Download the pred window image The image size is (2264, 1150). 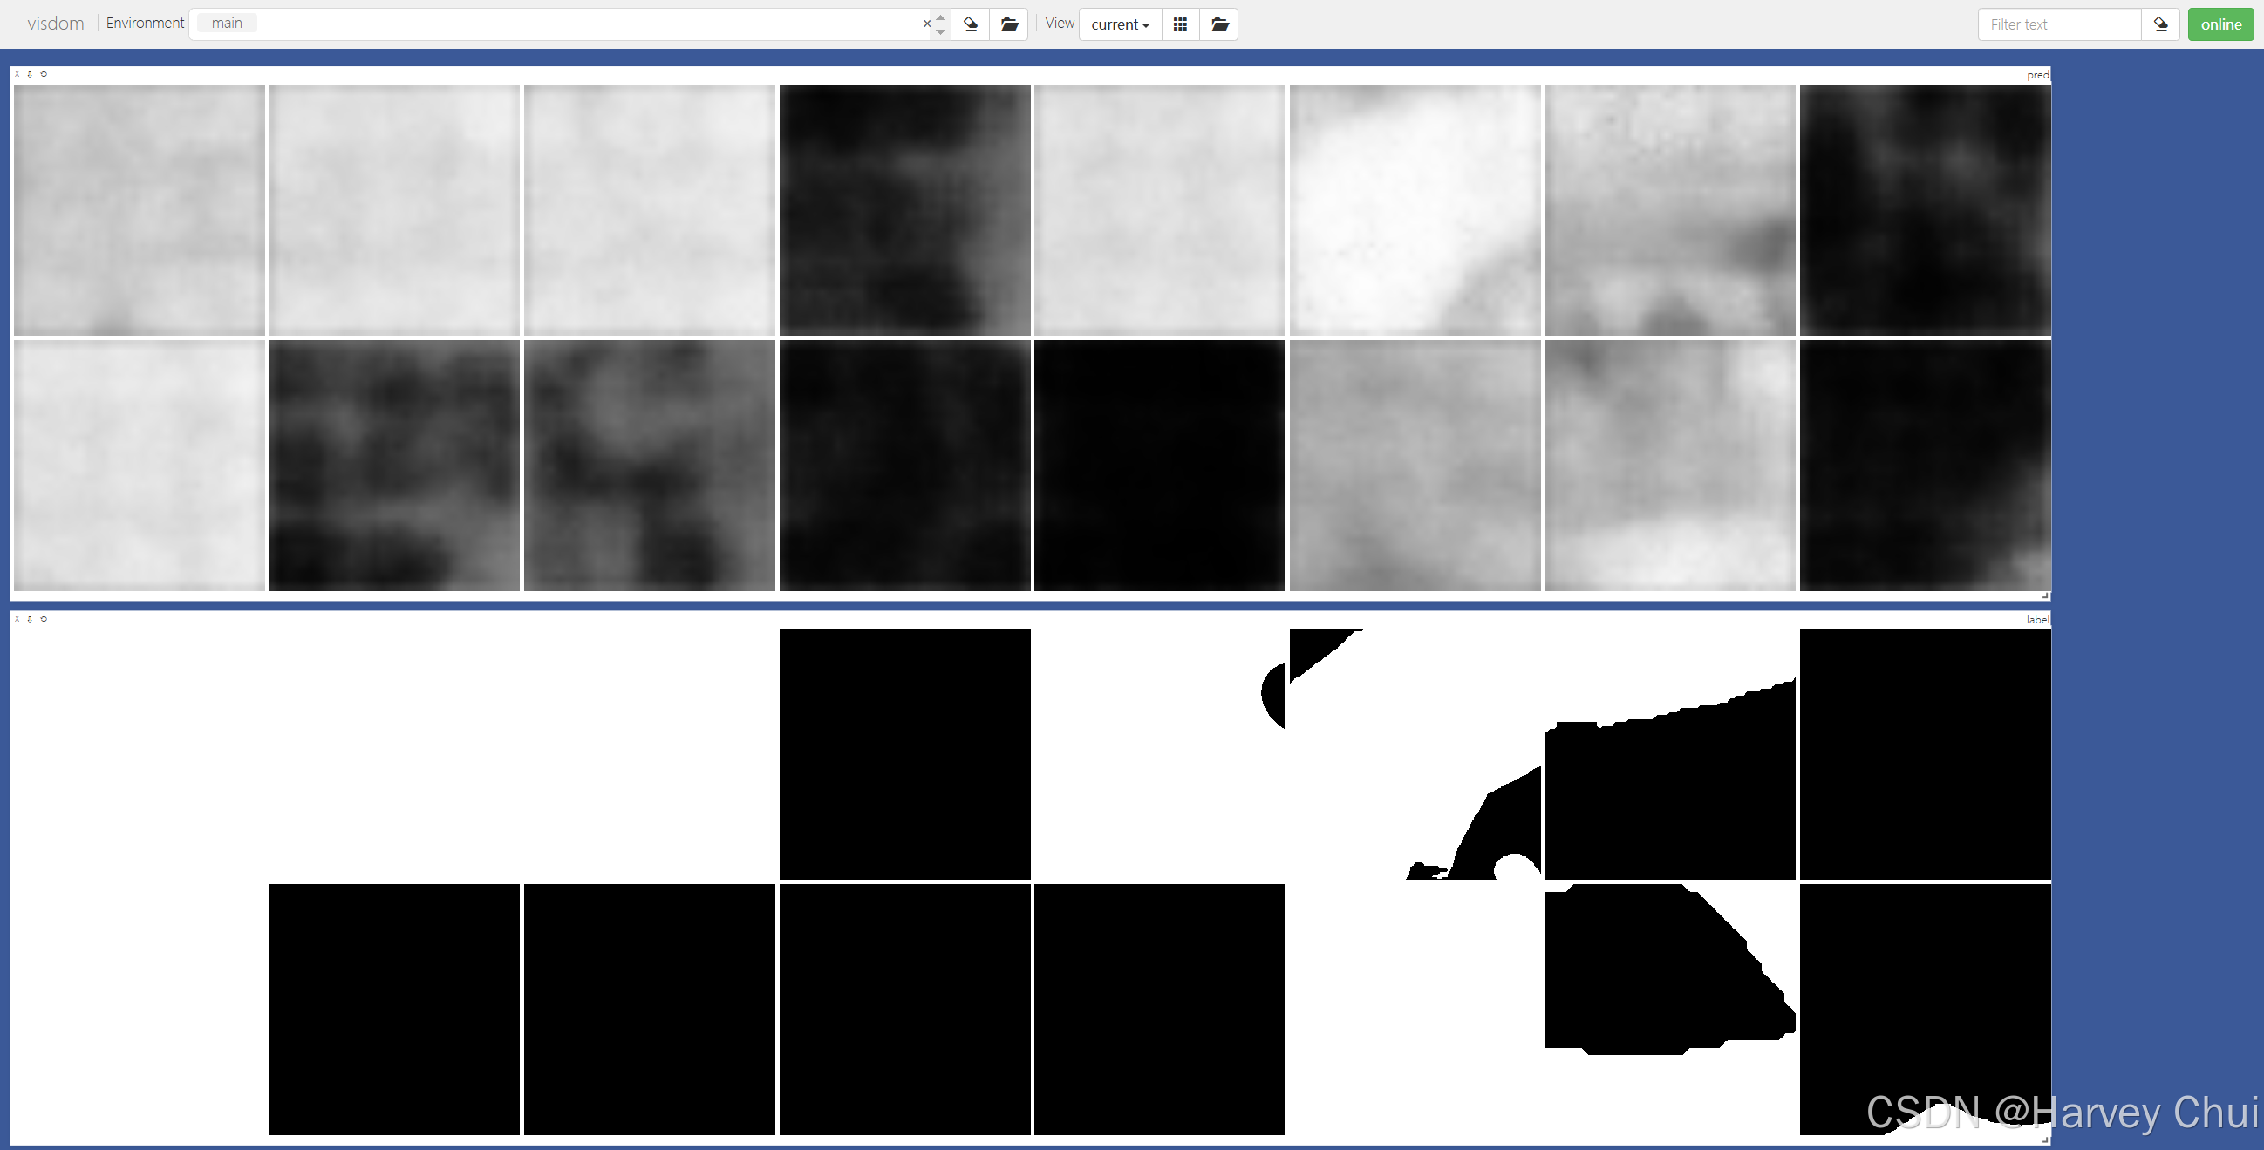[x=30, y=75]
